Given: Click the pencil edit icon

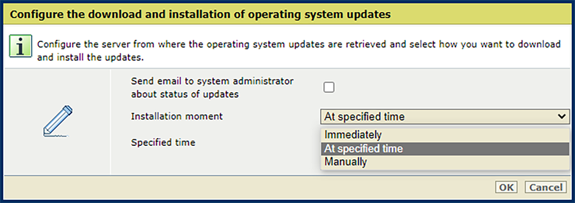Looking at the screenshot, I should (58, 121).
